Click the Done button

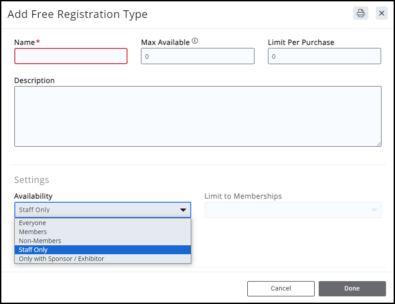[352, 288]
